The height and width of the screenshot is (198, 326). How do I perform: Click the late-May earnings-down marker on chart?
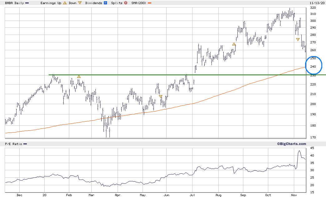coord(161,96)
